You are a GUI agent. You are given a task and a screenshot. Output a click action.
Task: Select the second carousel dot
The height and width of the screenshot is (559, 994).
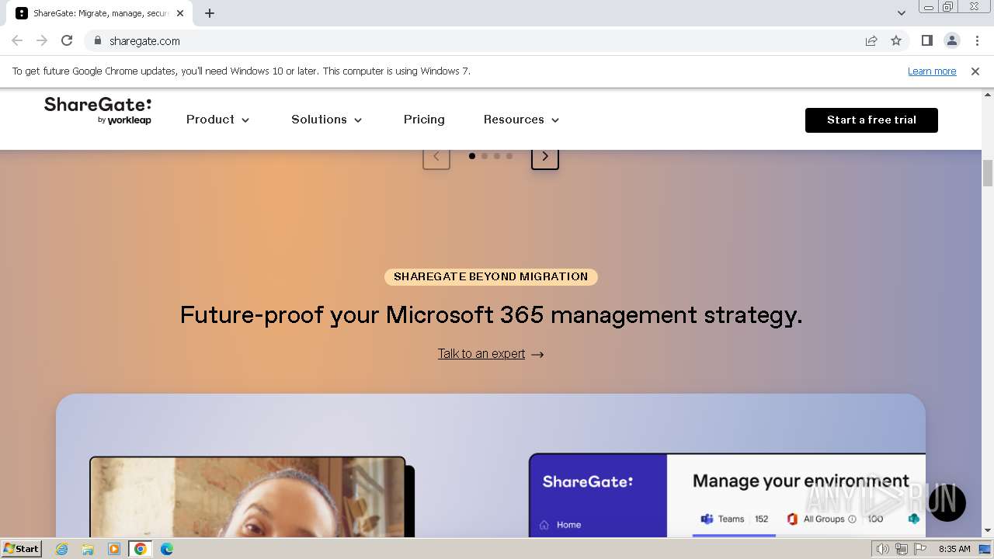click(485, 156)
